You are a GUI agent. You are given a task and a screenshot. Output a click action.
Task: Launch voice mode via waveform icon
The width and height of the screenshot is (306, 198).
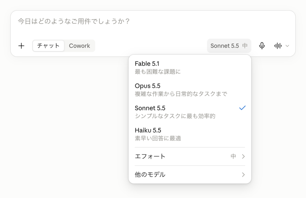(x=278, y=46)
